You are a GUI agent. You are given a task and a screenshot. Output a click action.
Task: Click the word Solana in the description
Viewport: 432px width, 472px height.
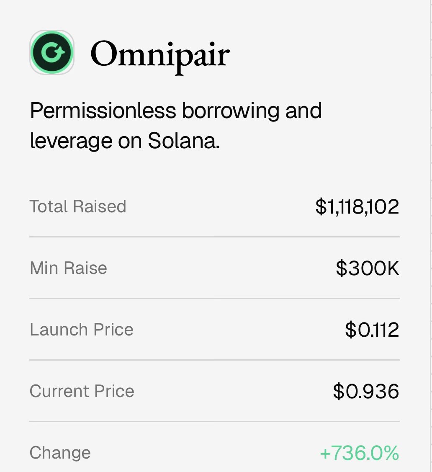(x=183, y=142)
